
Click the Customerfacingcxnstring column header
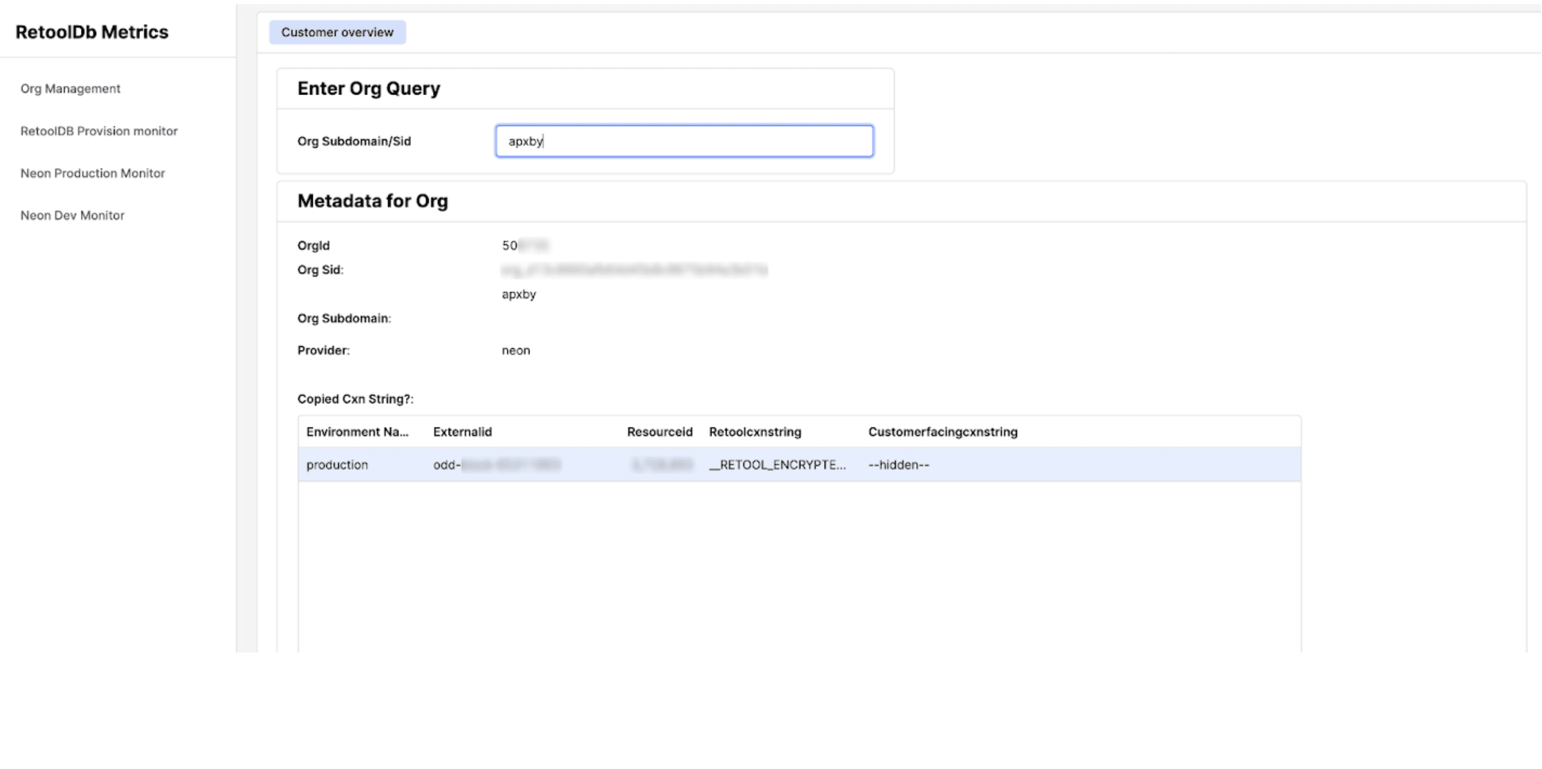942,432
